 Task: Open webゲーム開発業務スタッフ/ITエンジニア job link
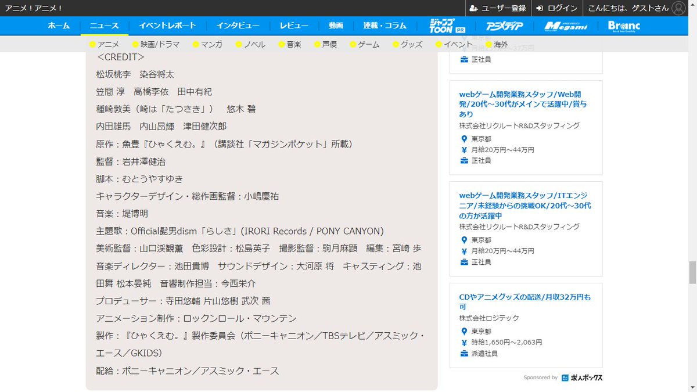(x=525, y=206)
